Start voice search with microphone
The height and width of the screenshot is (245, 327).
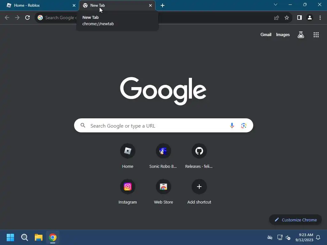(232, 126)
